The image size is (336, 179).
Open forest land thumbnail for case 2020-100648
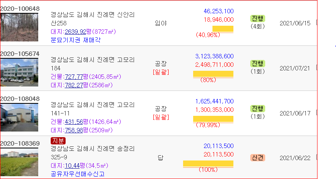(19, 27)
